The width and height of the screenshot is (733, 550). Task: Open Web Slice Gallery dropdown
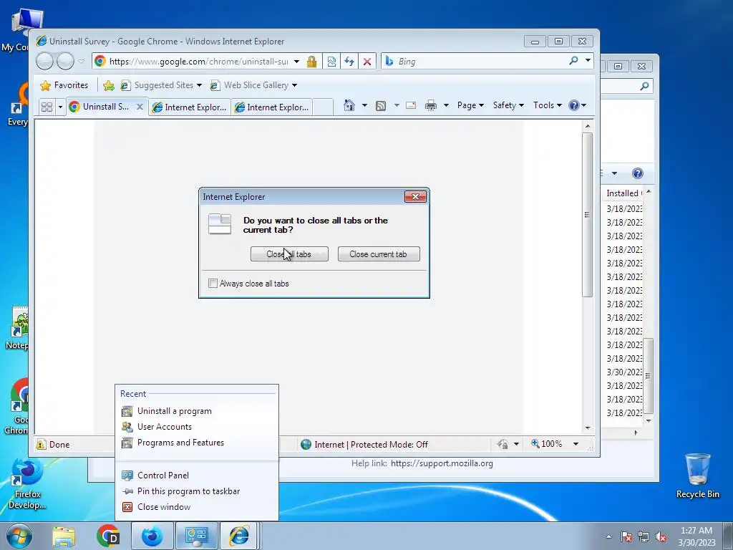point(254,85)
